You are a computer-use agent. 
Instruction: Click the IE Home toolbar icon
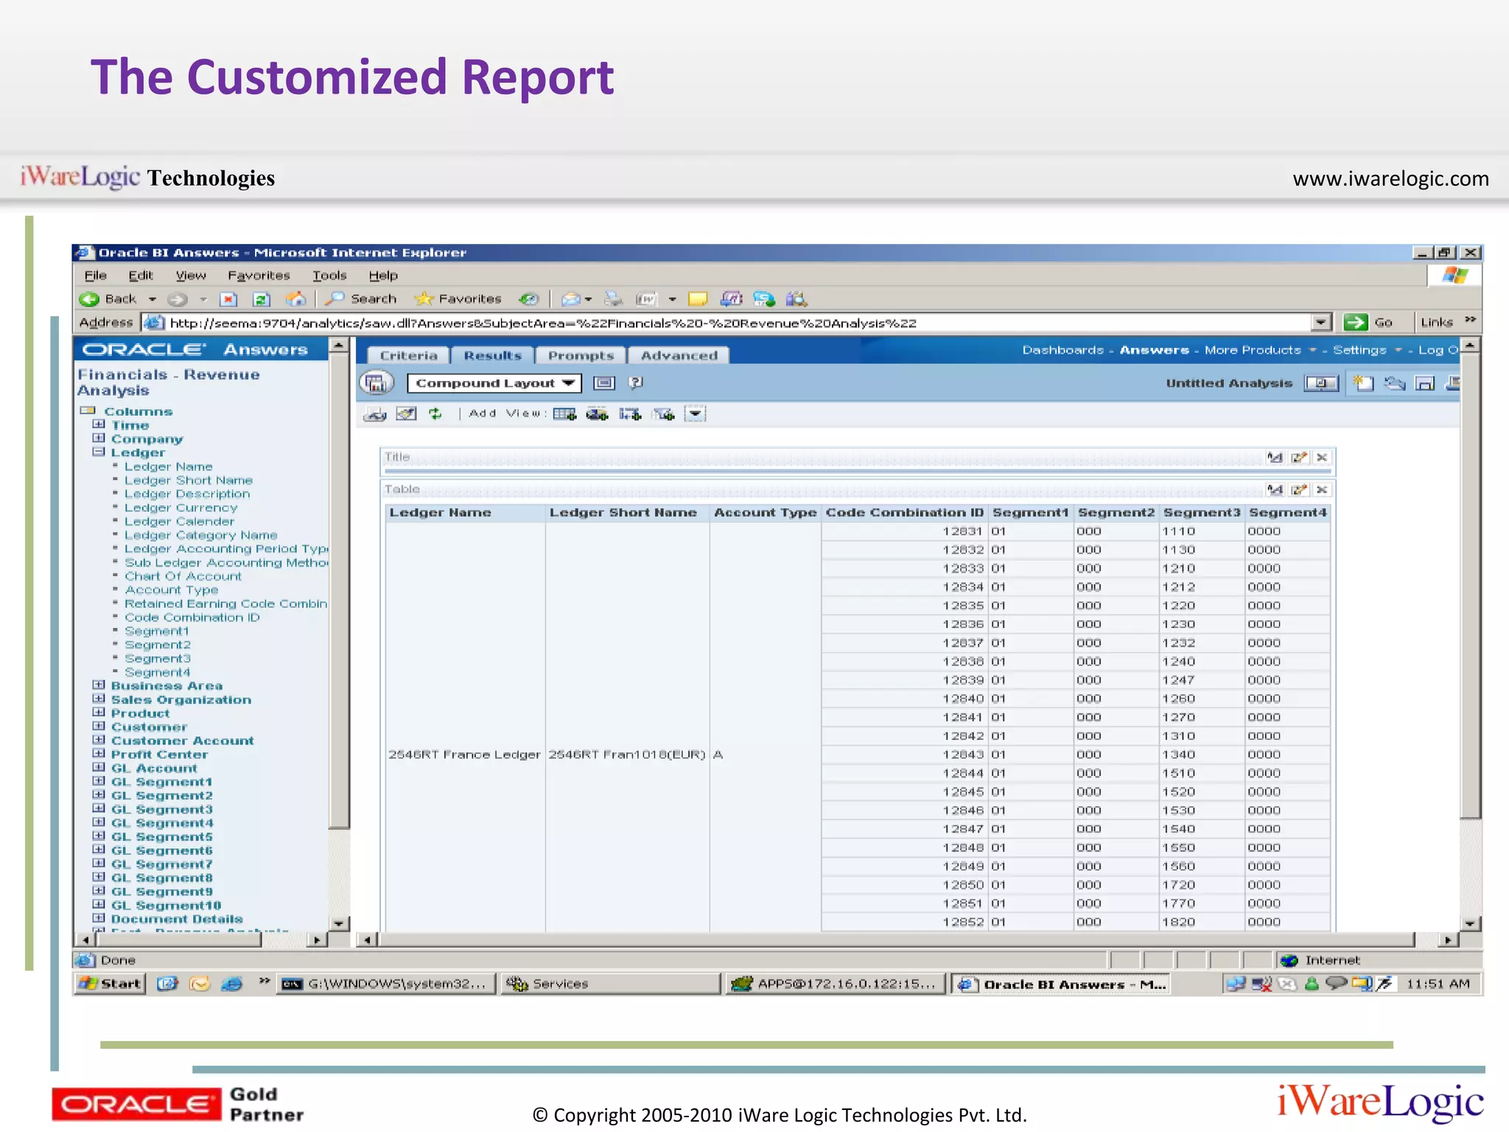click(x=295, y=299)
